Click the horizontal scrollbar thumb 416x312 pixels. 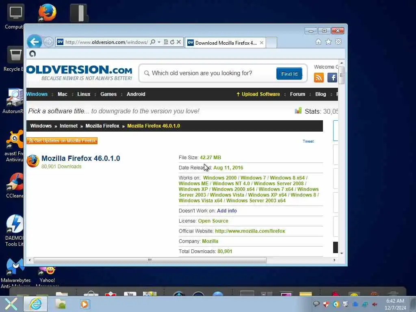150,260
